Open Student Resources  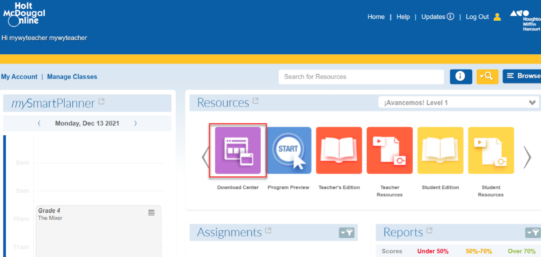491,150
